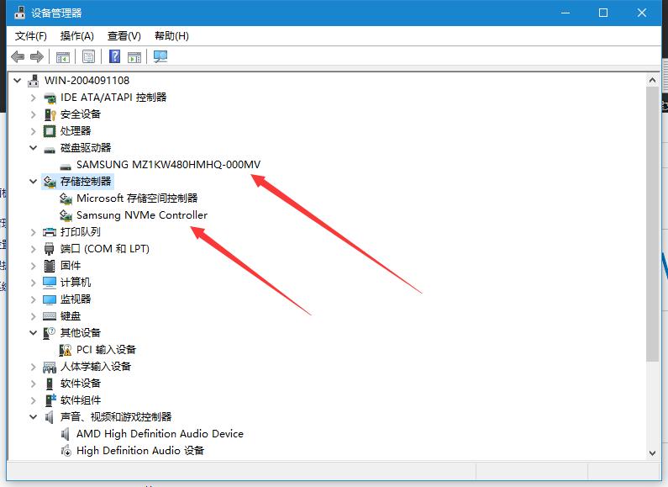Close the 设备管理器 window
Screen dimensions: 668x487
tap(642, 13)
